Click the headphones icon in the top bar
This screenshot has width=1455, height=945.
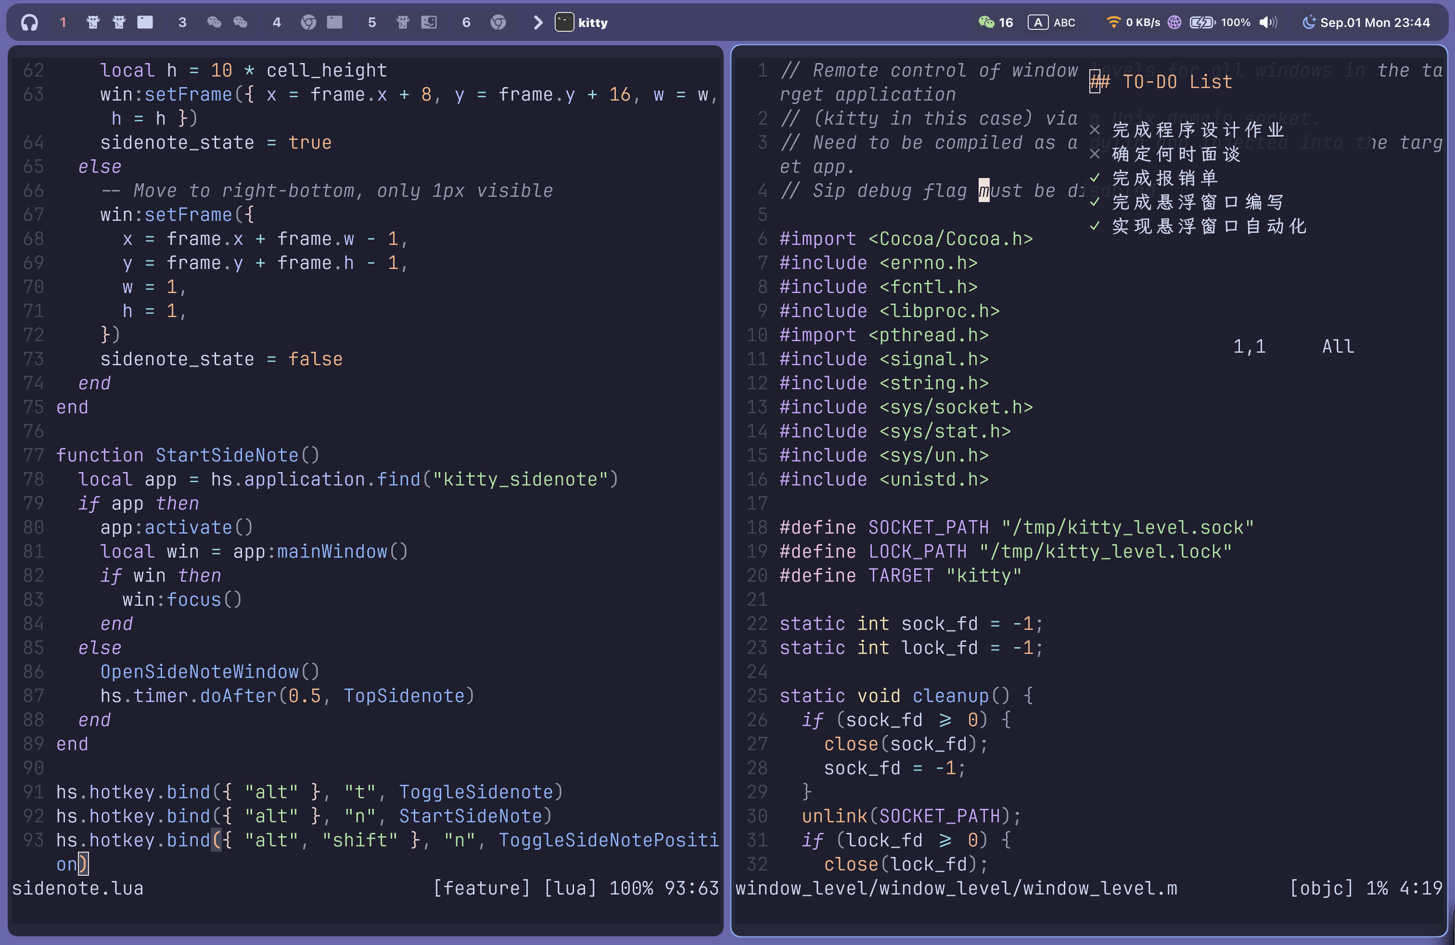coord(29,23)
